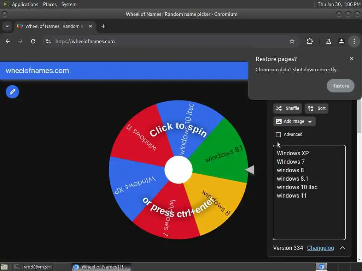Open the Changelog link
The image size is (362, 271).
320,248
